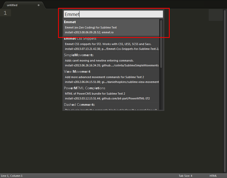Open the Tab Size: 4 menu
The image size is (227, 178).
[x=185, y=176]
